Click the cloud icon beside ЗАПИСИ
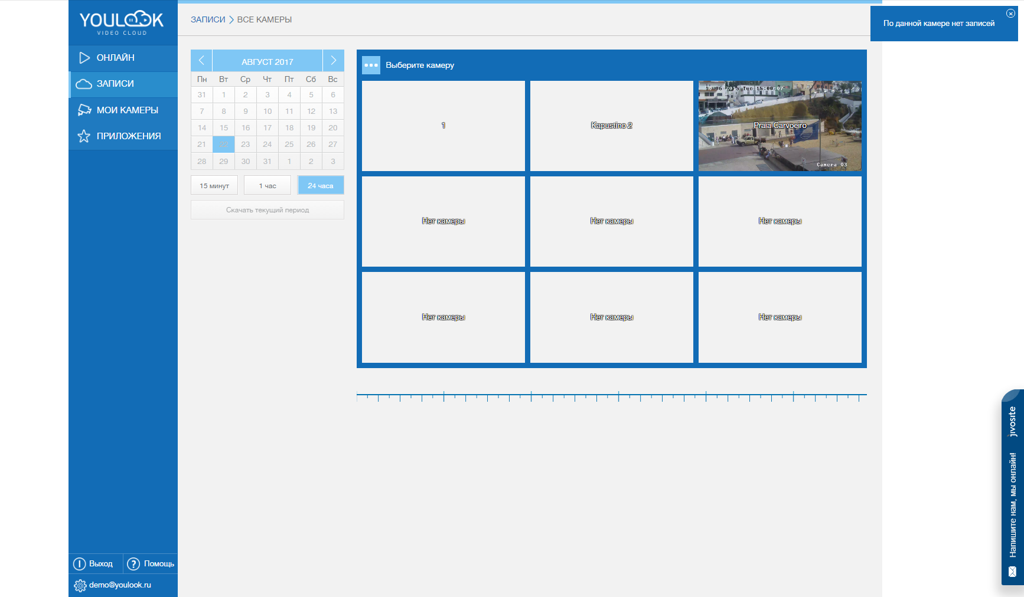 pyautogui.click(x=84, y=84)
